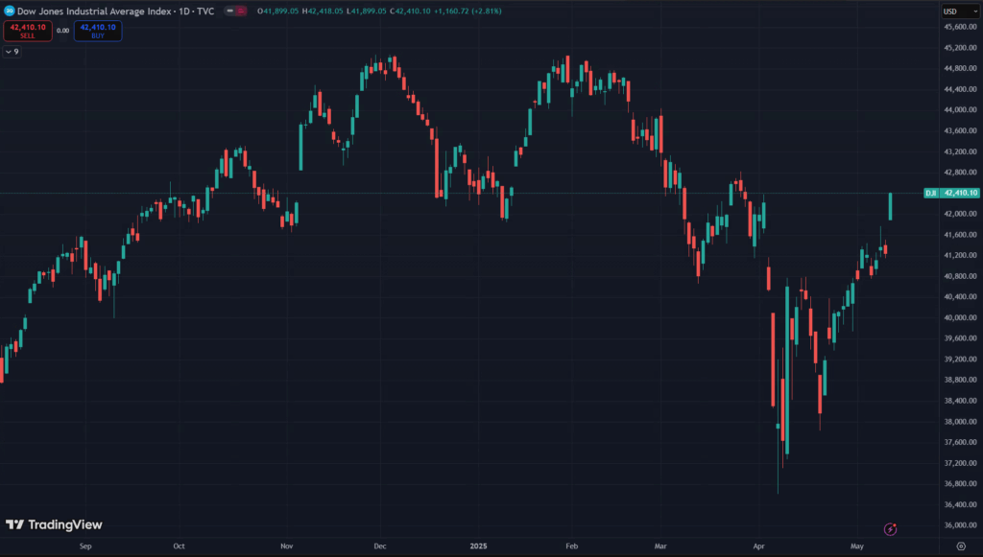Click the red SELL 42,410.10 button

(x=28, y=31)
